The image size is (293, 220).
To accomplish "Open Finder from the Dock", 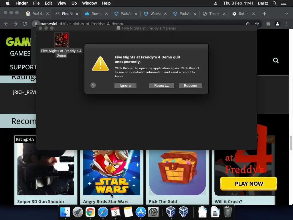I will tap(65, 212).
